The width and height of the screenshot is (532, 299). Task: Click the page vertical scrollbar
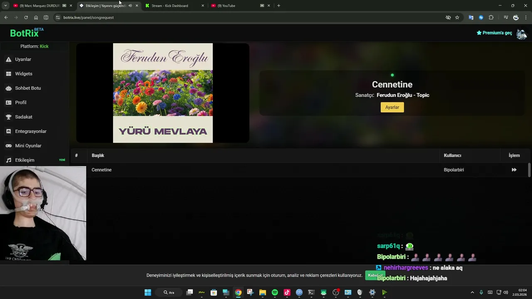click(529, 170)
